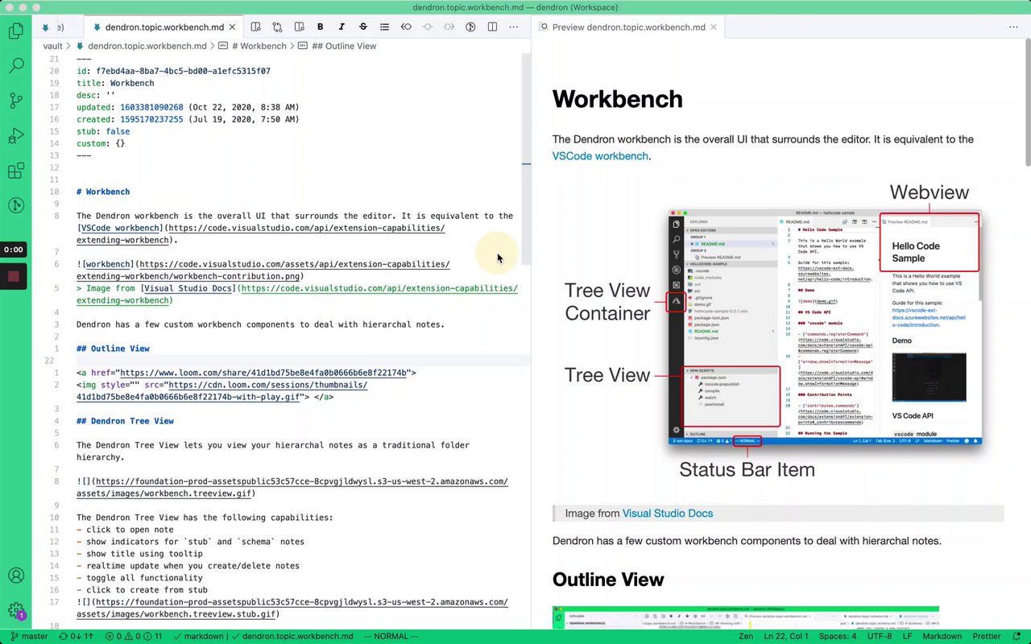
Task: Open the circular icon below Extensions in activity bar
Action: click(15, 206)
